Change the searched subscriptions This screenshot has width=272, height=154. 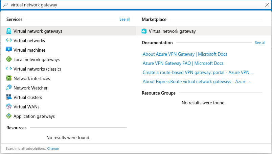[x=53, y=149]
